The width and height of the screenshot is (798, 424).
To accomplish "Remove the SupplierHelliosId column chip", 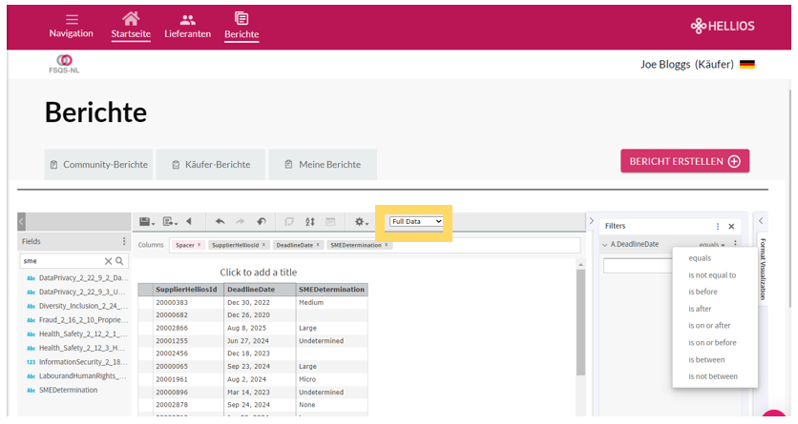I will pyautogui.click(x=263, y=245).
